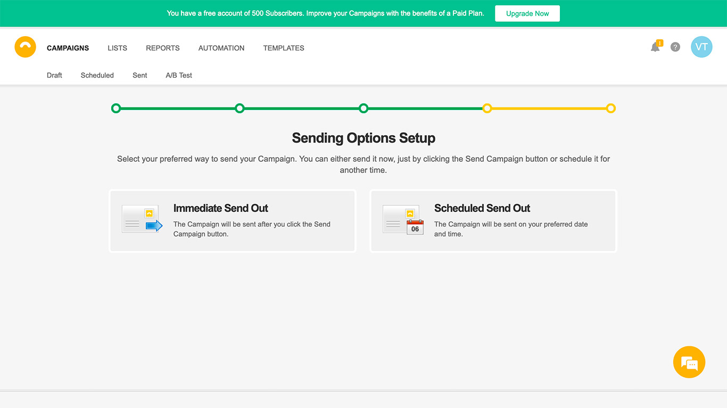Select the third green progress step
727x408 pixels.
(363, 109)
